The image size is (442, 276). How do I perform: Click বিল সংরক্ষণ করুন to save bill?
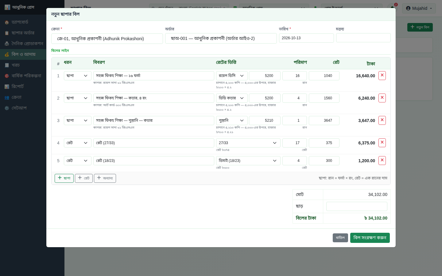point(370,238)
